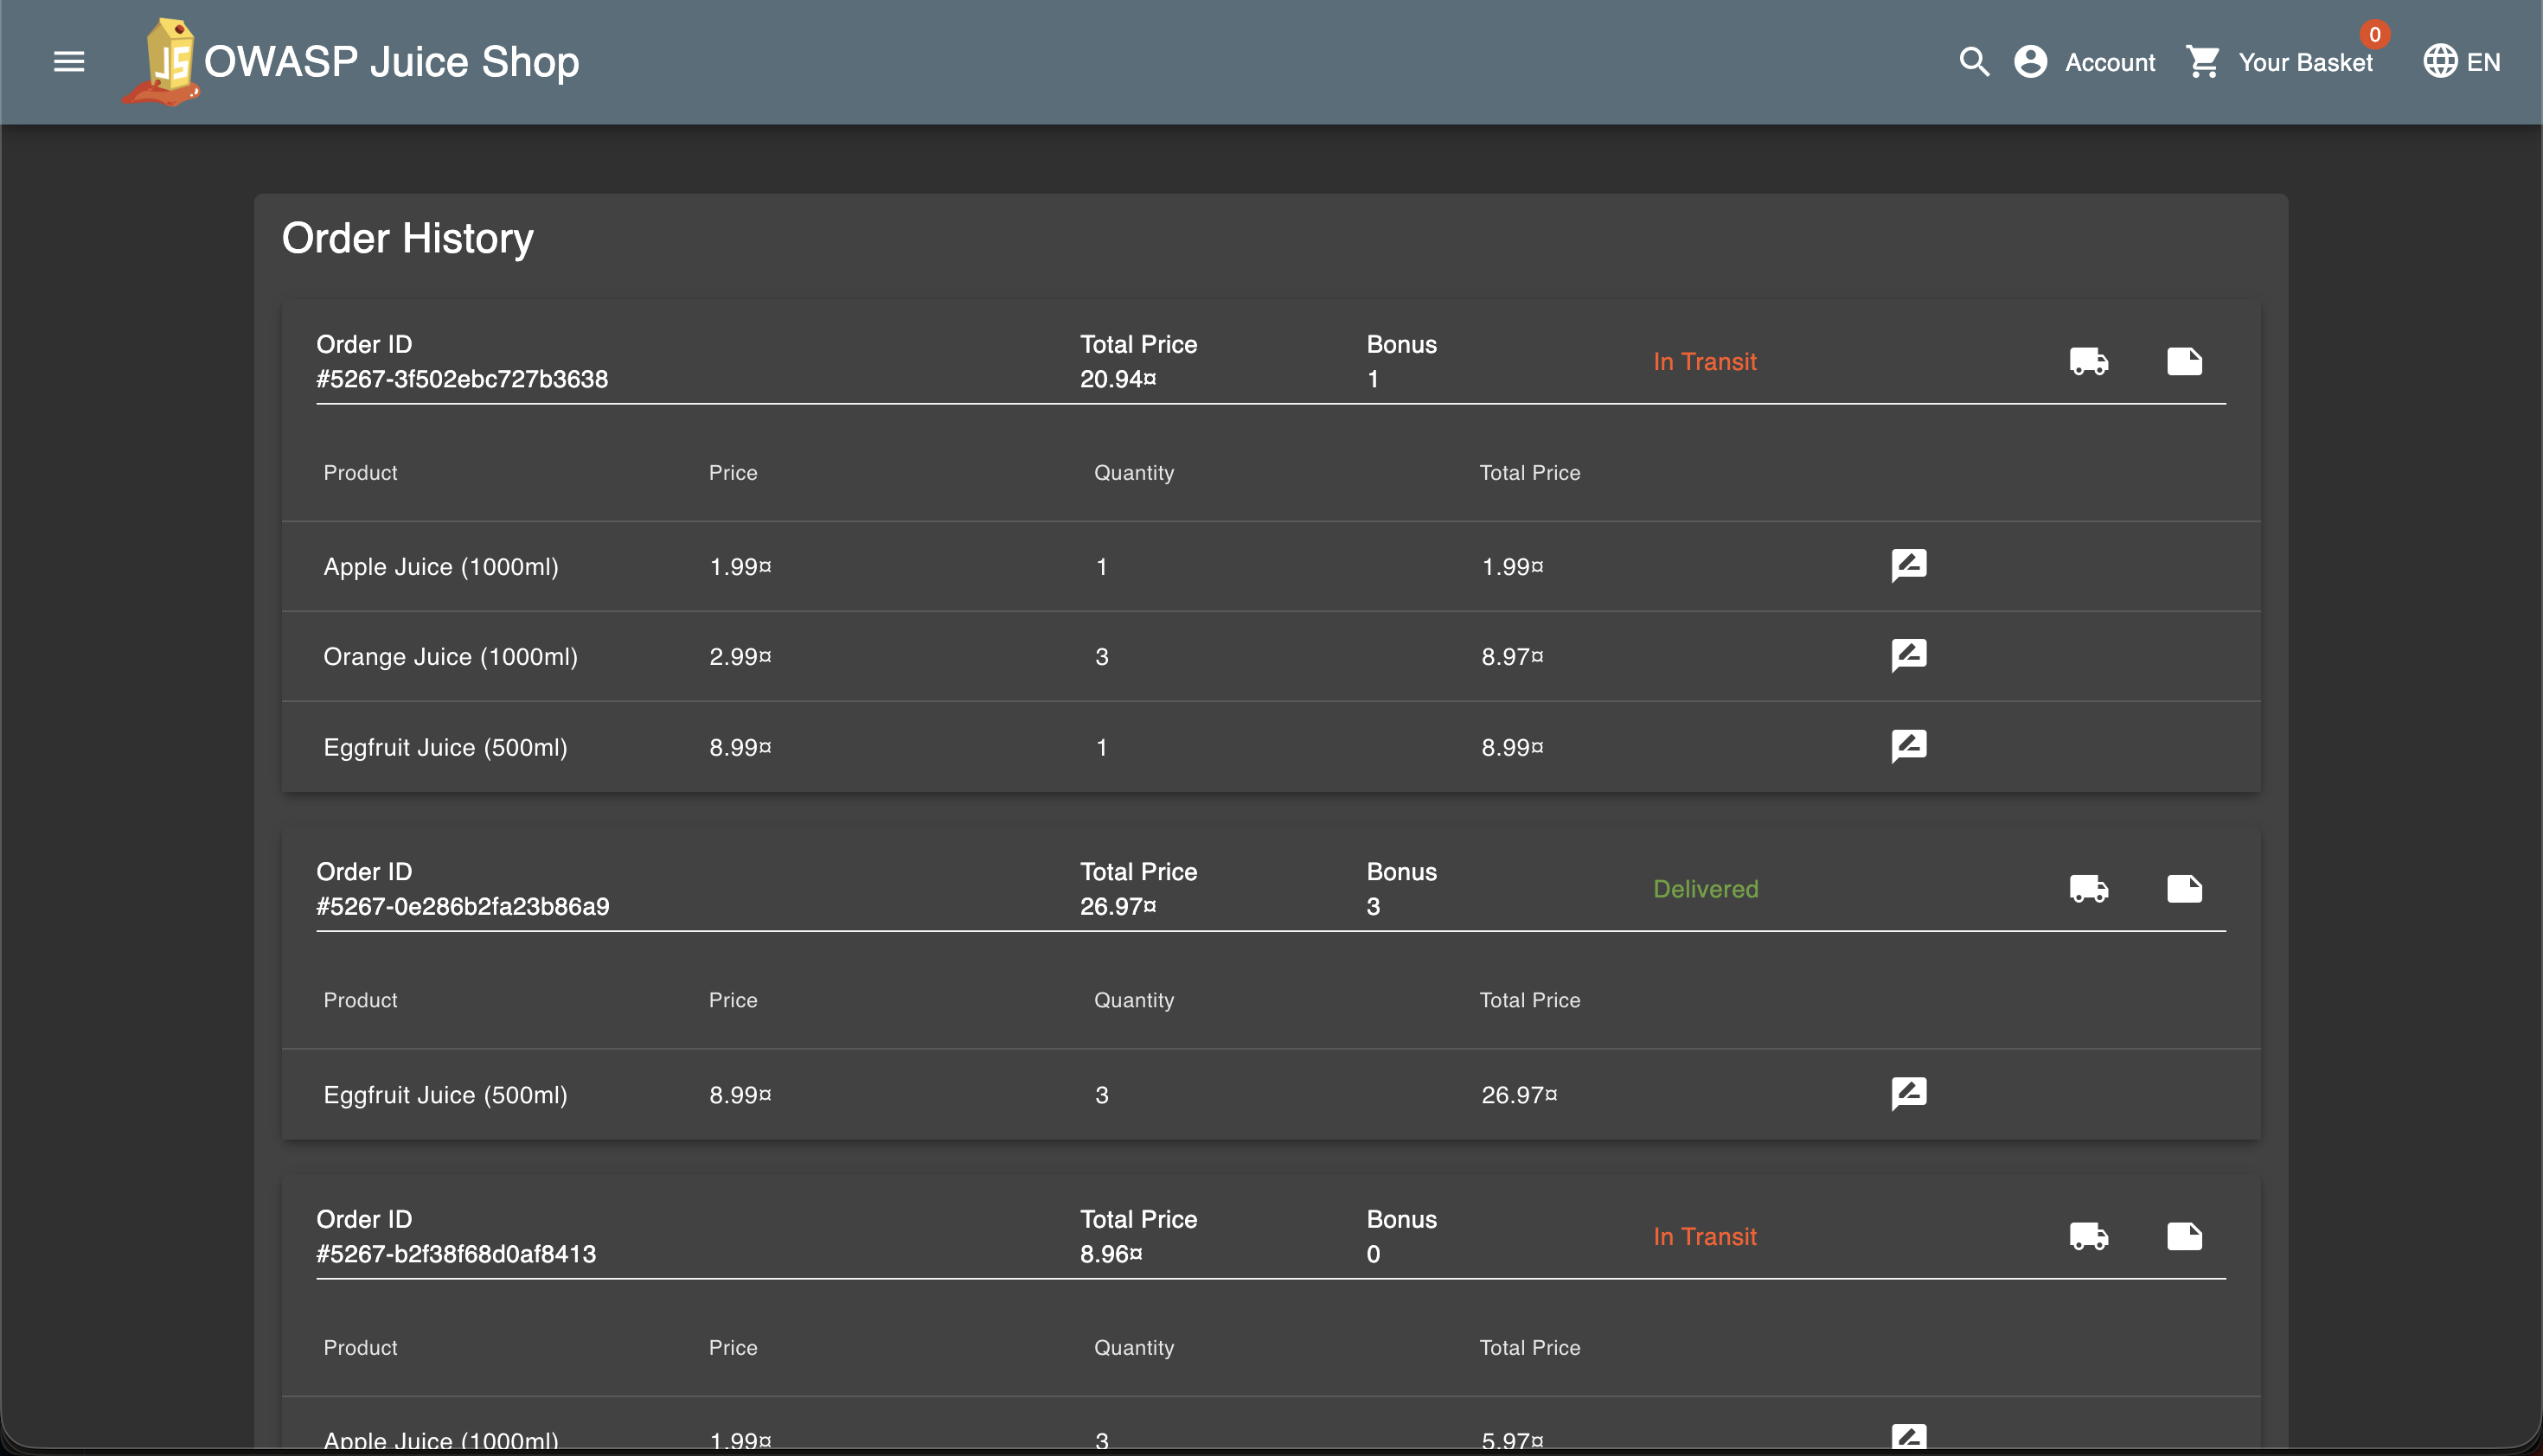Review Apple Juice in first order
The height and width of the screenshot is (1456, 2543).
[x=1908, y=566]
